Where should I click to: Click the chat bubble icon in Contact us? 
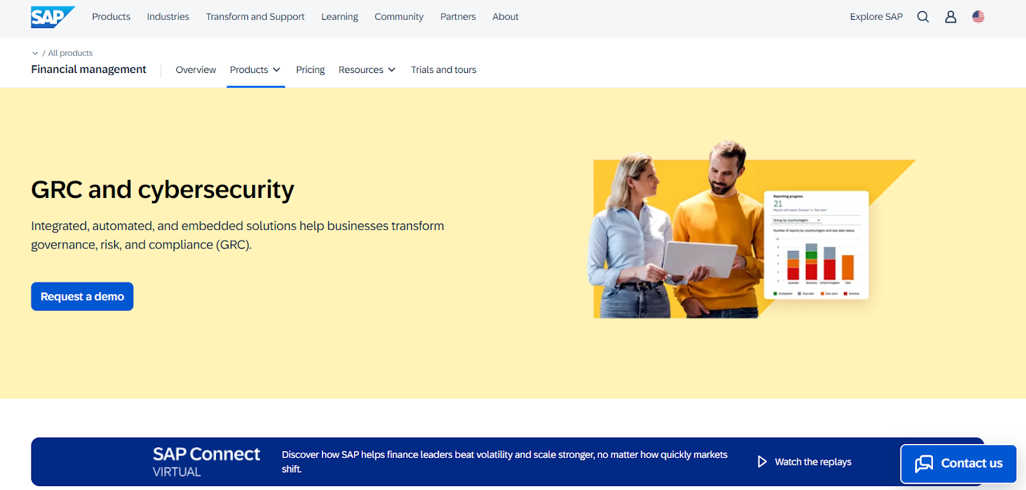click(x=924, y=464)
